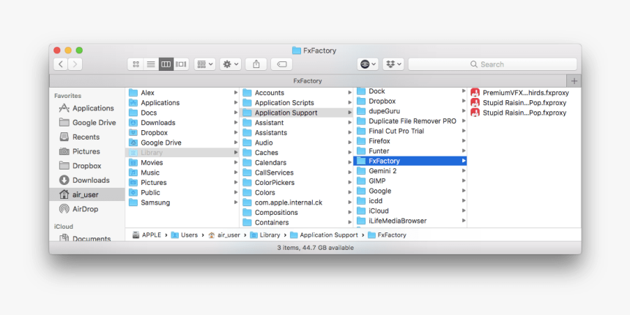Add a new tab with plus button
630x315 pixels.
pos(574,81)
